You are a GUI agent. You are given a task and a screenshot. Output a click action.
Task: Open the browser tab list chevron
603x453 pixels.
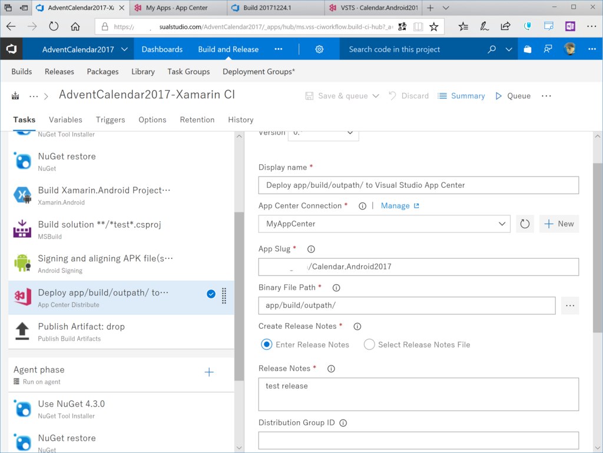tap(446, 8)
